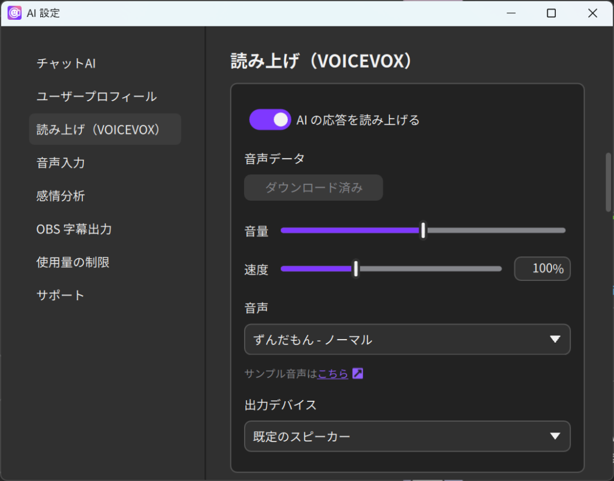Open the 音声 voice dropdown ずんだもん - ノーマル

(x=407, y=339)
